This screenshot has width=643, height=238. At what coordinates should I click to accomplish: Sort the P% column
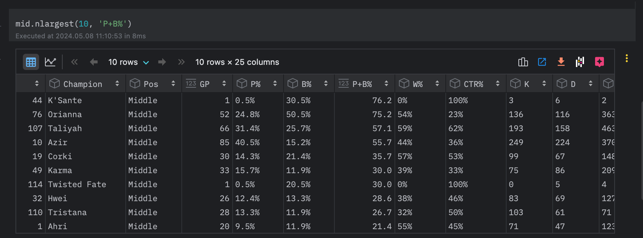(275, 84)
